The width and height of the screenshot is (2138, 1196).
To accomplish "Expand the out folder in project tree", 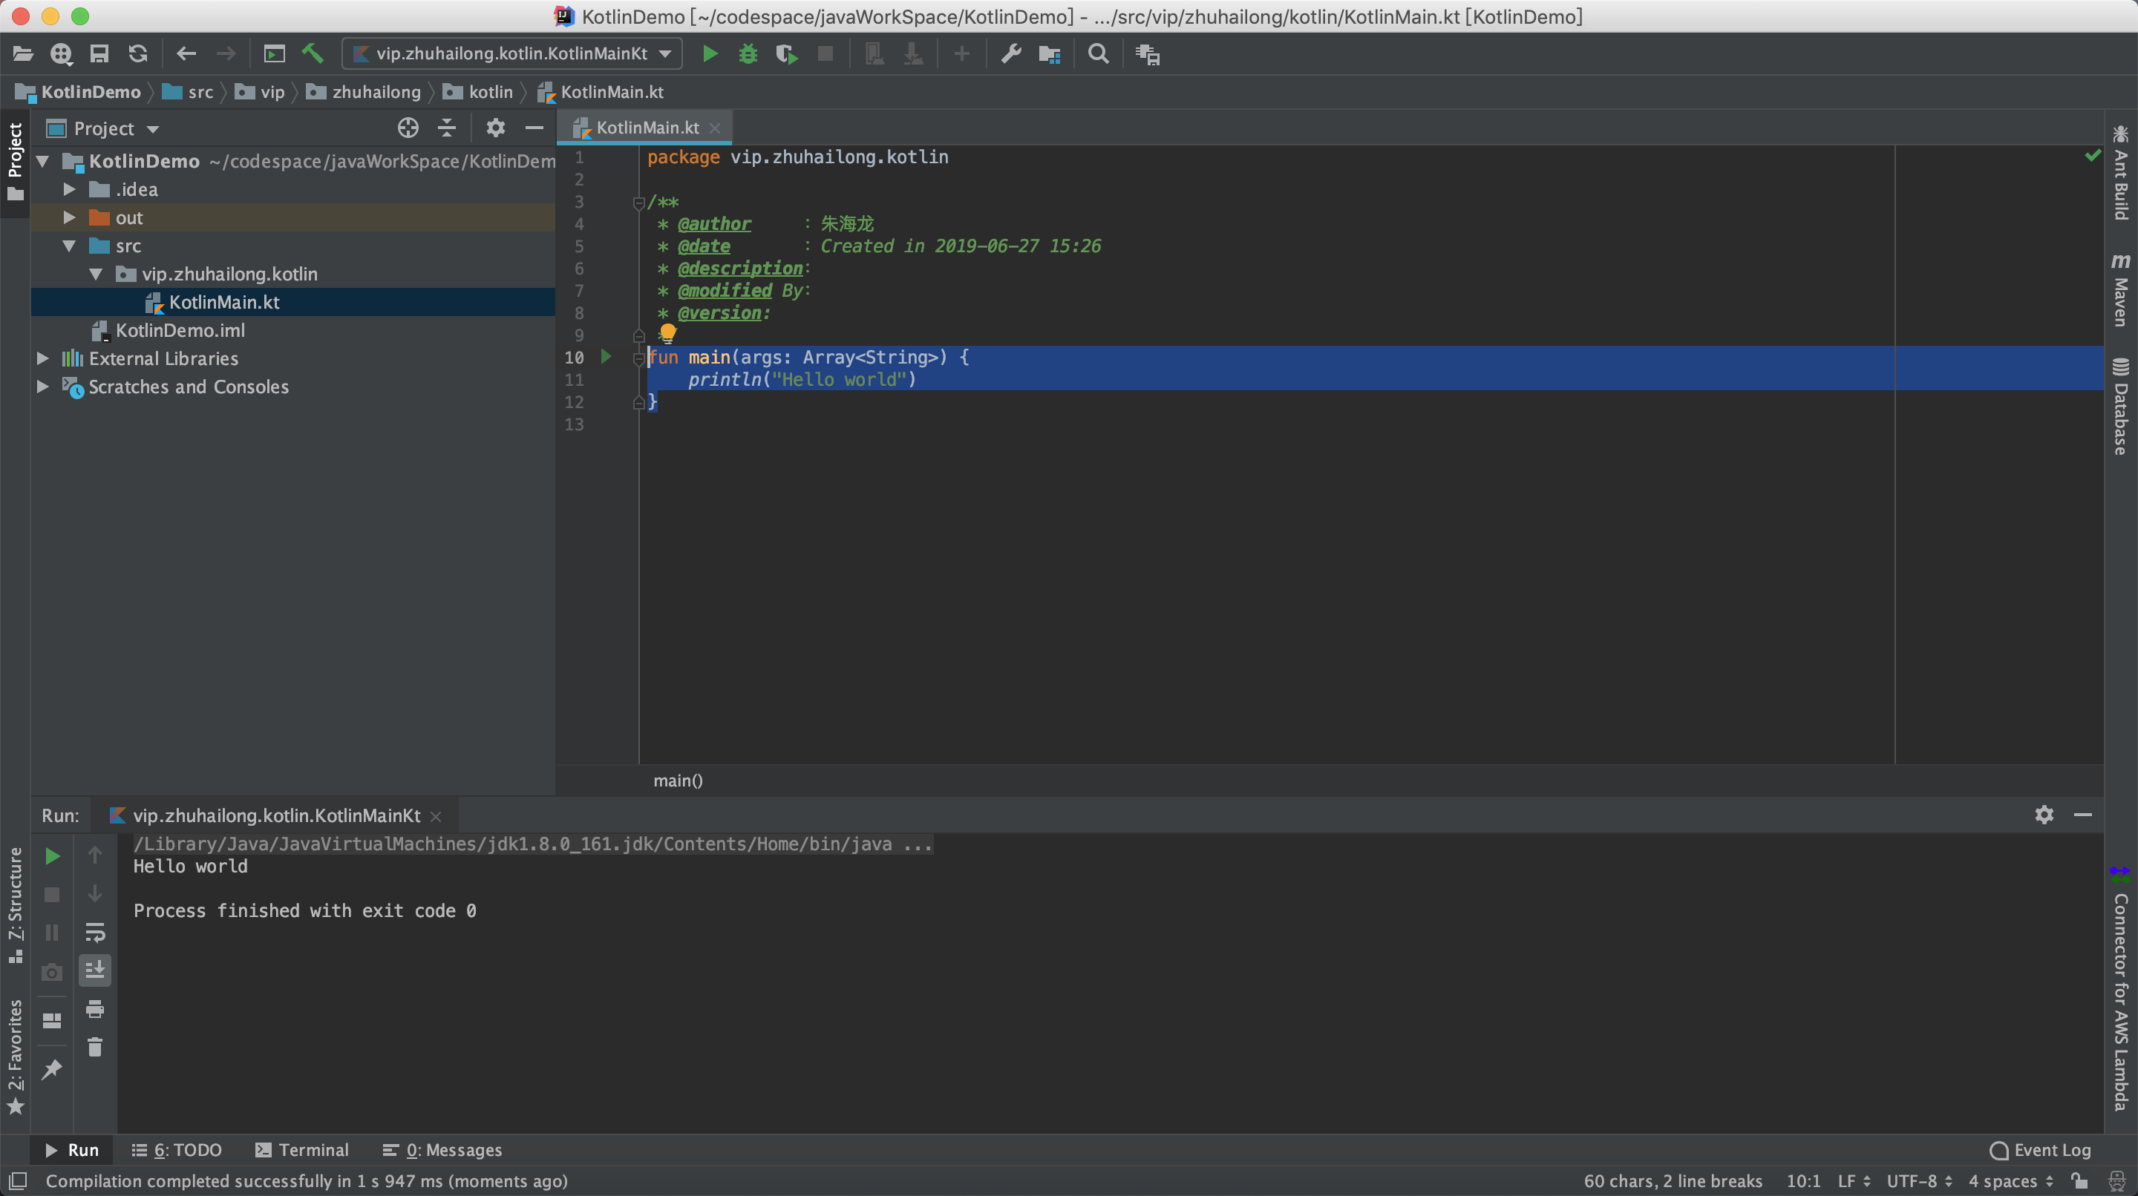I will tap(70, 217).
